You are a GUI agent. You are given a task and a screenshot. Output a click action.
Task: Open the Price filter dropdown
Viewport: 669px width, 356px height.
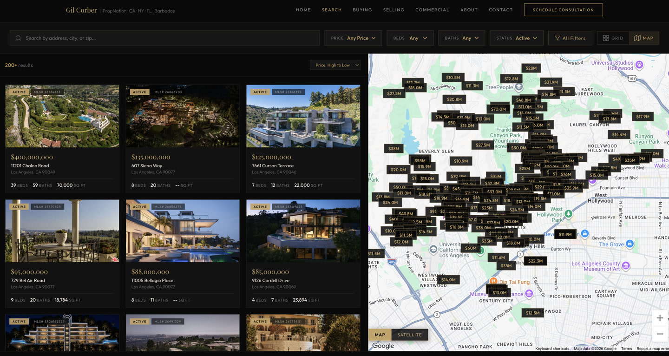point(353,38)
